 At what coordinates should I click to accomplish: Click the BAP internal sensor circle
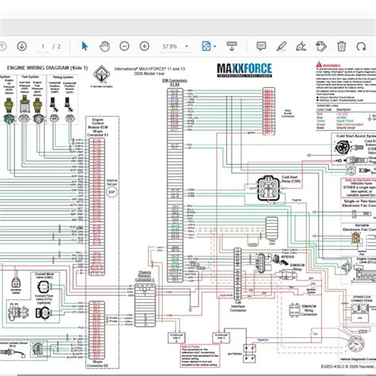point(112,192)
